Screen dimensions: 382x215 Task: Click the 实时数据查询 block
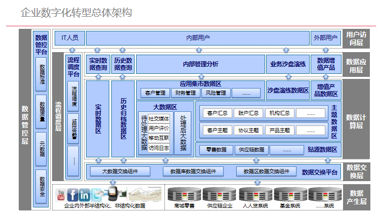click(98, 64)
